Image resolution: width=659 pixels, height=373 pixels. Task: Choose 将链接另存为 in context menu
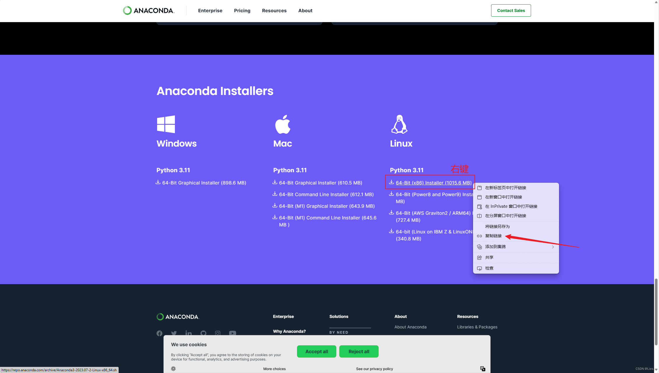pos(497,226)
